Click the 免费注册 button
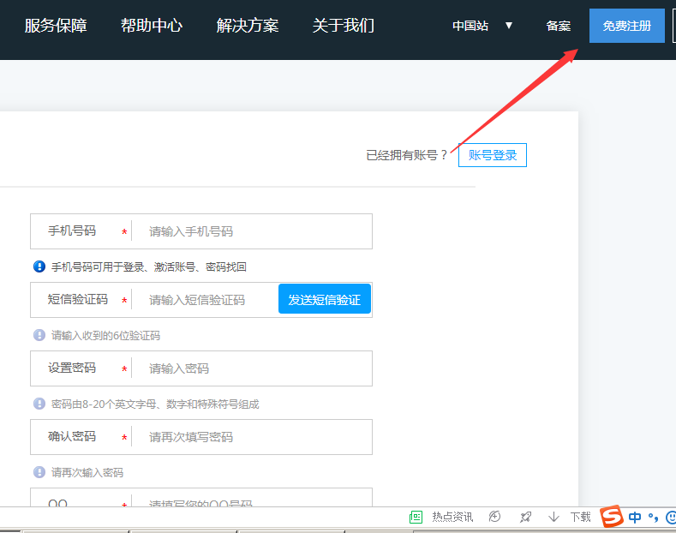676x533 pixels. [626, 26]
